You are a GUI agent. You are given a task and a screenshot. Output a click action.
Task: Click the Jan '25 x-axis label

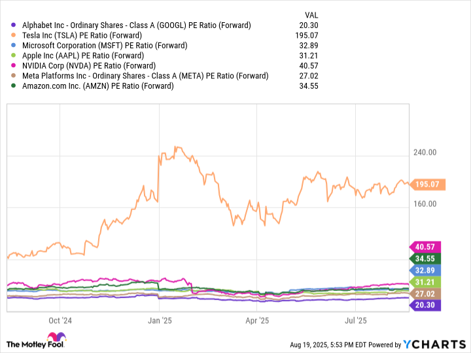point(160,320)
